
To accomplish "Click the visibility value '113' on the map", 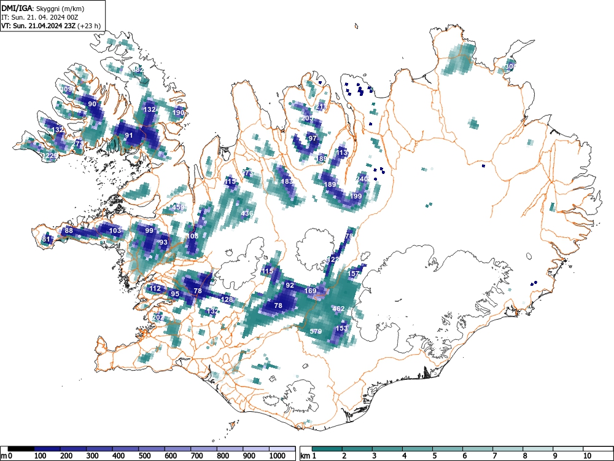I will tap(342, 152).
